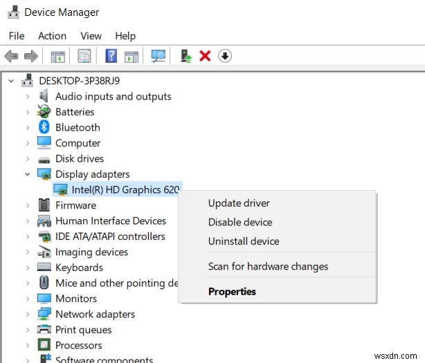The height and width of the screenshot is (363, 425).
Task: Click Properties in the context menu
Action: coord(232,292)
